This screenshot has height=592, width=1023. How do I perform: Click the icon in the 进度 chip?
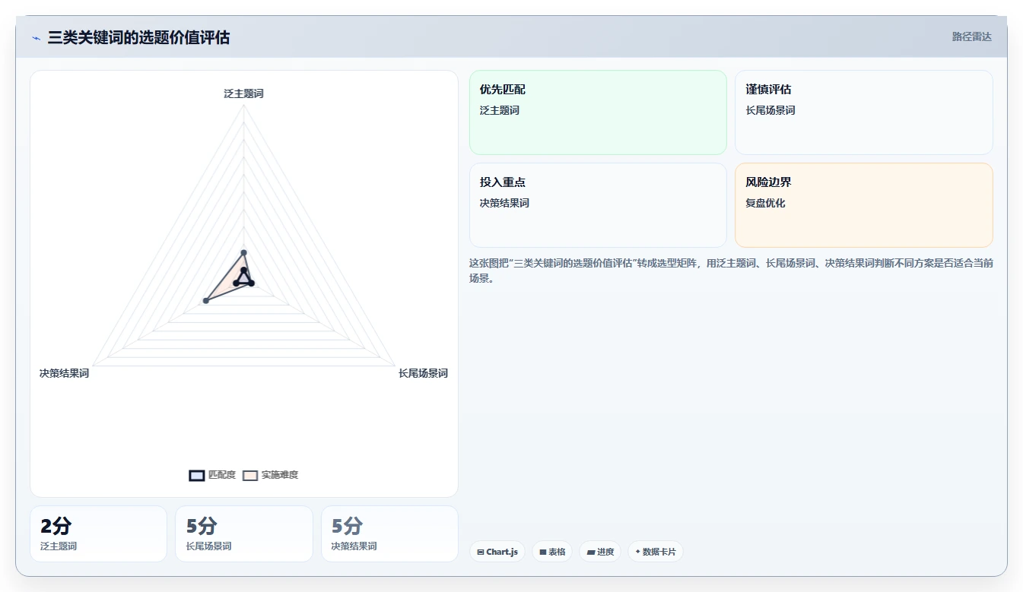coord(591,552)
